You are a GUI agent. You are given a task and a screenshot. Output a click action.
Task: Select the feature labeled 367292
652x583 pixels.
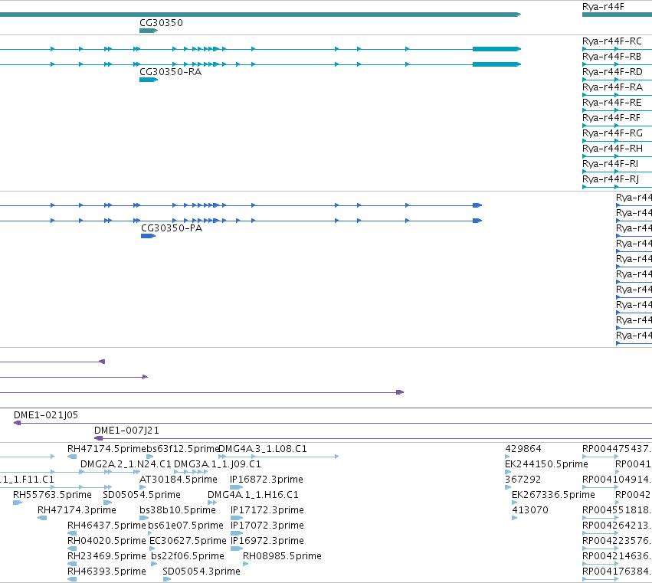pyautogui.click(x=523, y=480)
